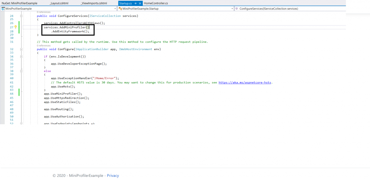Click the class icon beside MiniProfilerExample.Startup
Screen dimensions: 370x179
coord(120,9)
